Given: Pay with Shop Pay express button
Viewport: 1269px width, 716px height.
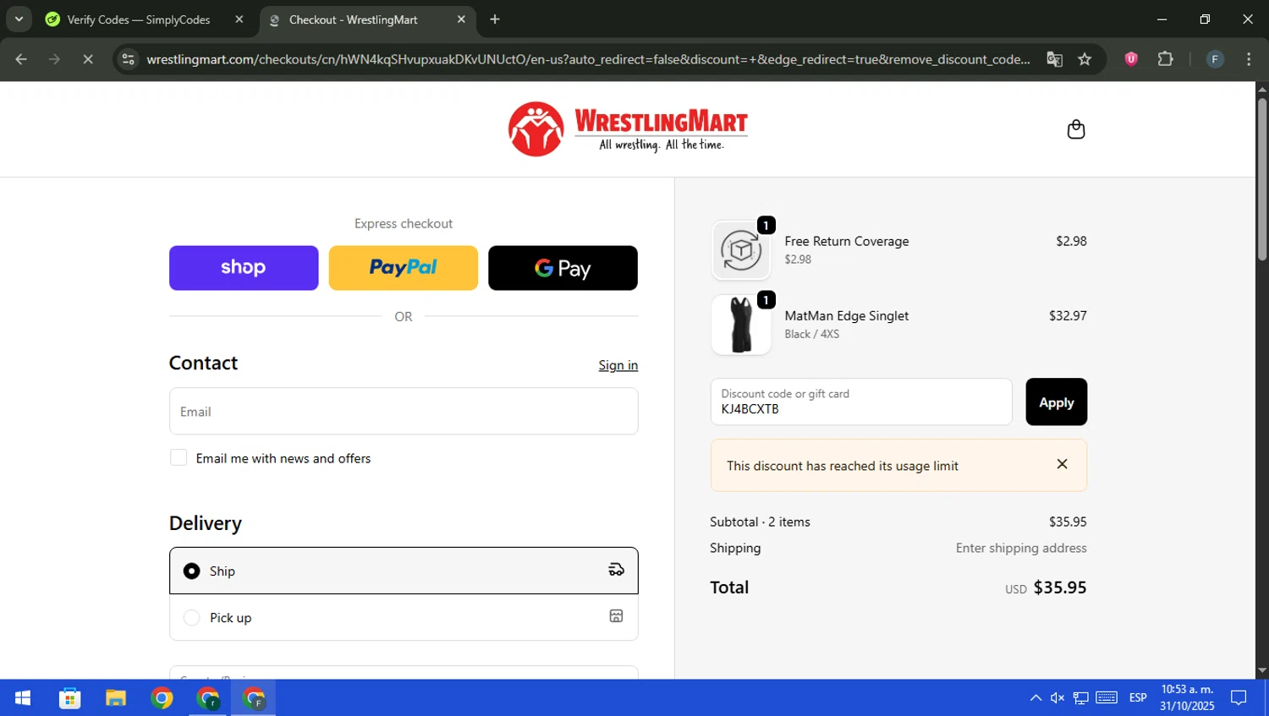Looking at the screenshot, I should [x=244, y=268].
